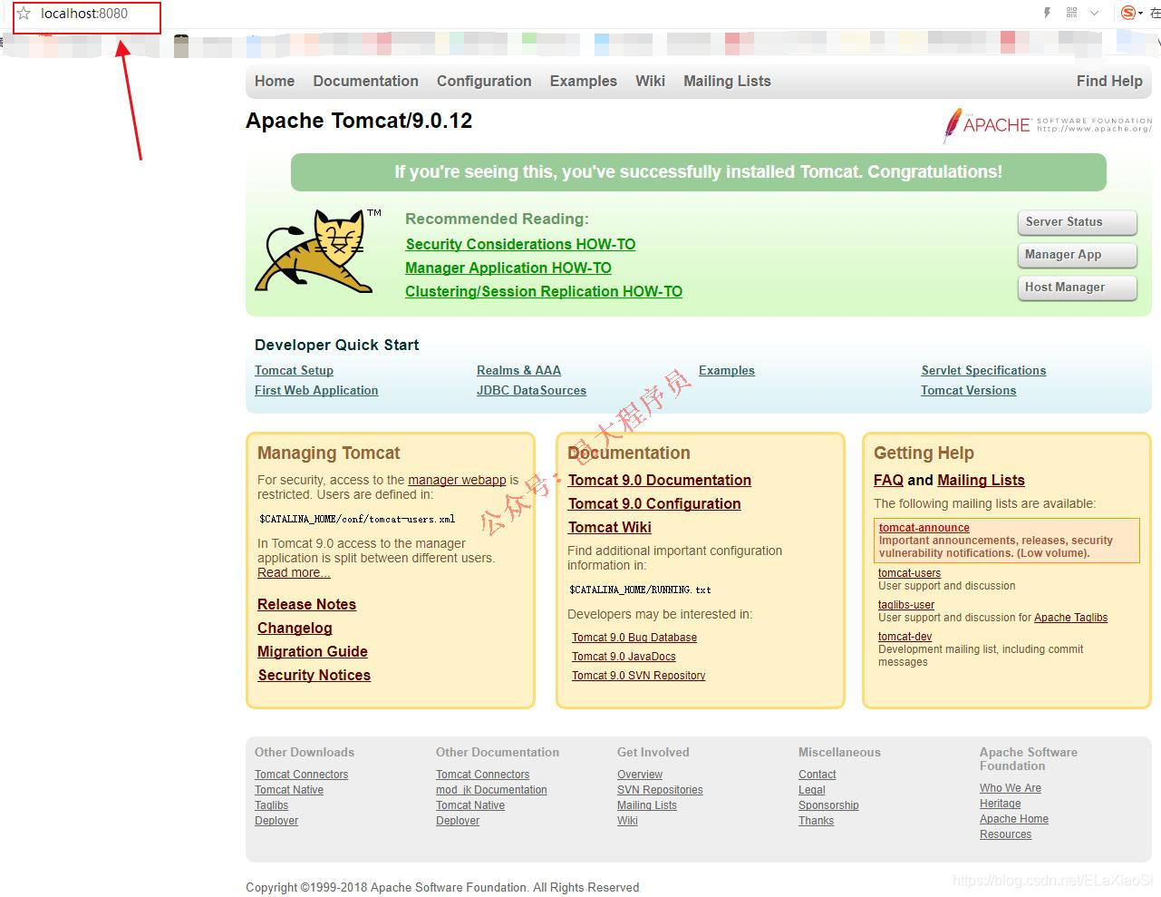The width and height of the screenshot is (1161, 897).
Task: Open the QR code icon in address bar
Action: 1071,13
